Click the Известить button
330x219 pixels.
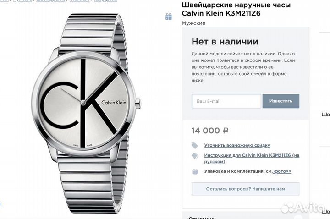coord(281,101)
